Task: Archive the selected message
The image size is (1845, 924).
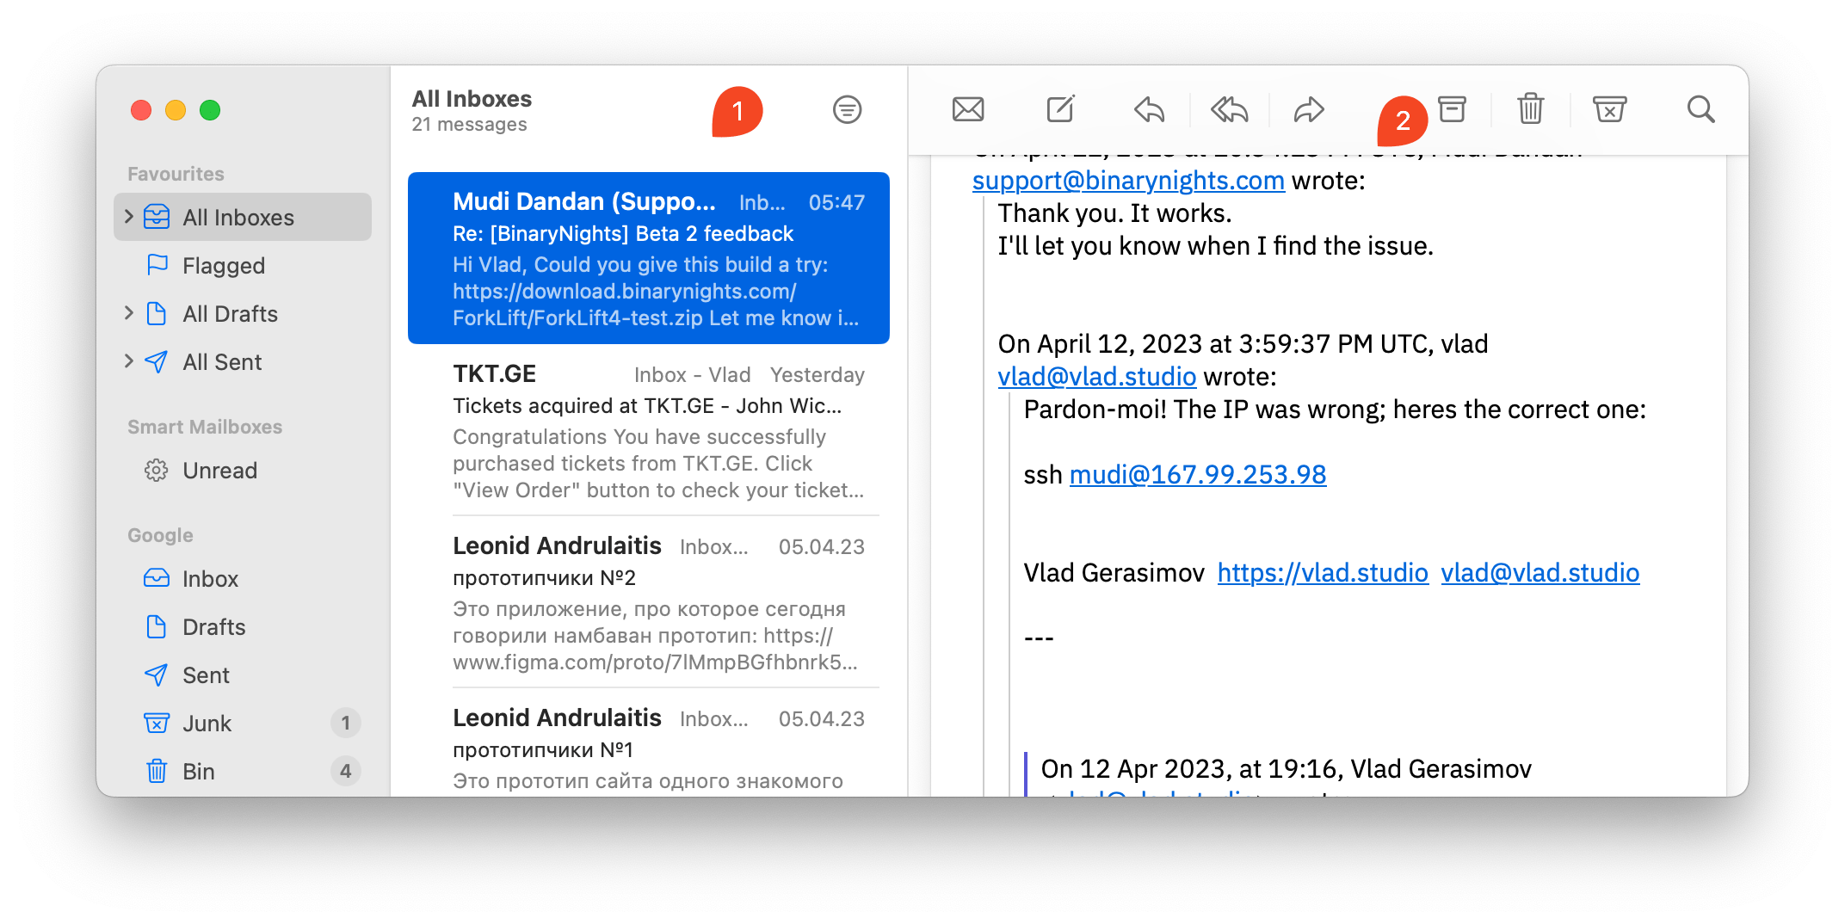Action: coord(1453,109)
